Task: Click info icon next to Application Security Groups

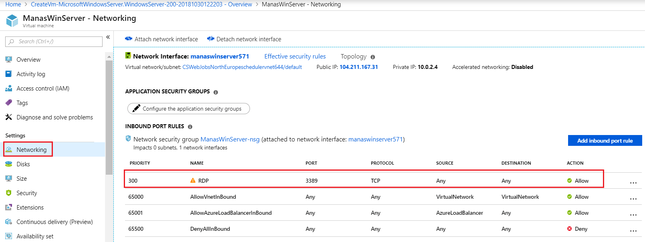Action: pyautogui.click(x=216, y=92)
